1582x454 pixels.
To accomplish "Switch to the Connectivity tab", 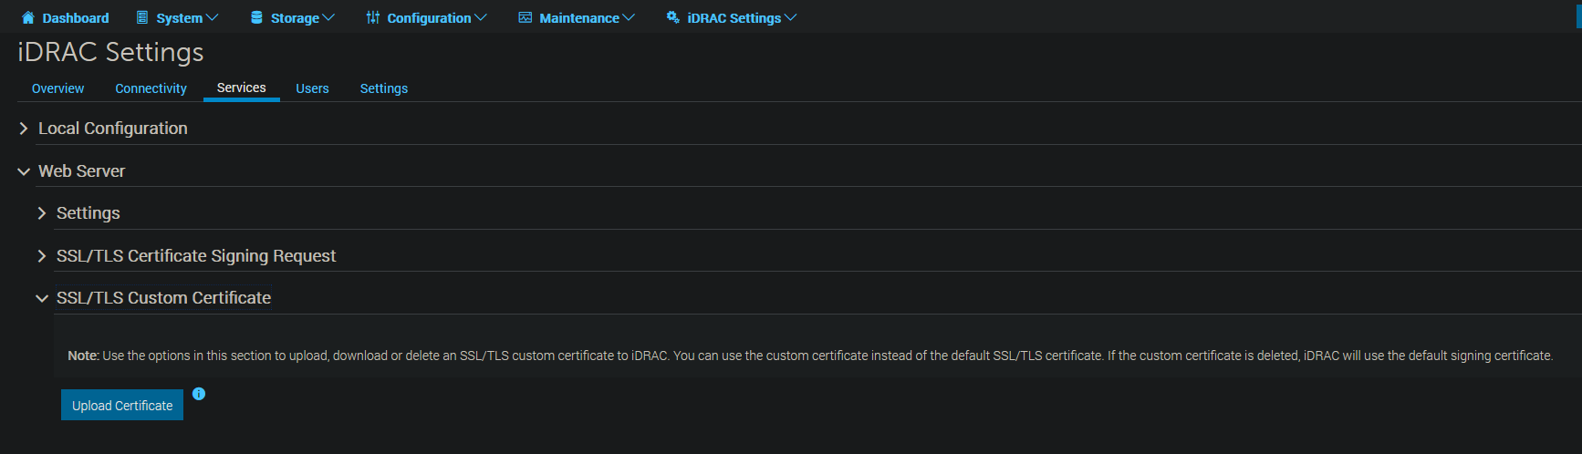I will pos(151,88).
